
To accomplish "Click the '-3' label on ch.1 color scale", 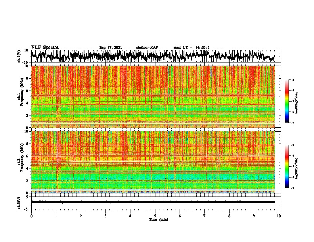I will (293, 80).
